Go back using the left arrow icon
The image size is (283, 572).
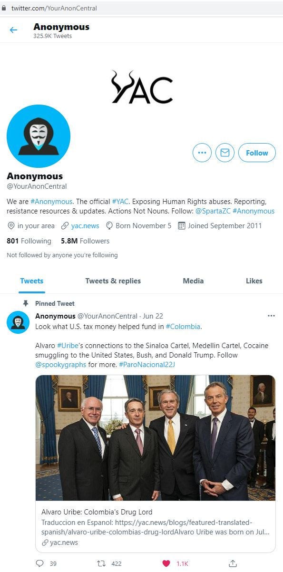13,30
